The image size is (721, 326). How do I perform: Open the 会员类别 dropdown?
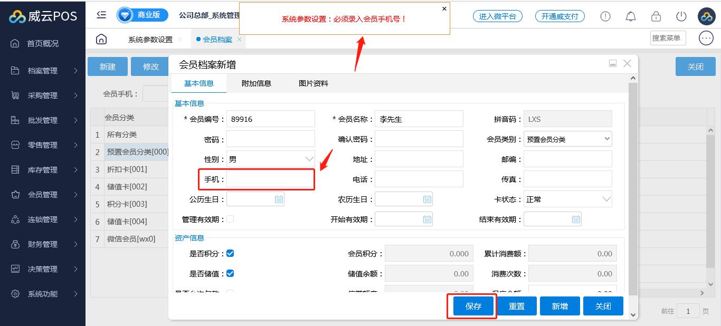pos(567,139)
